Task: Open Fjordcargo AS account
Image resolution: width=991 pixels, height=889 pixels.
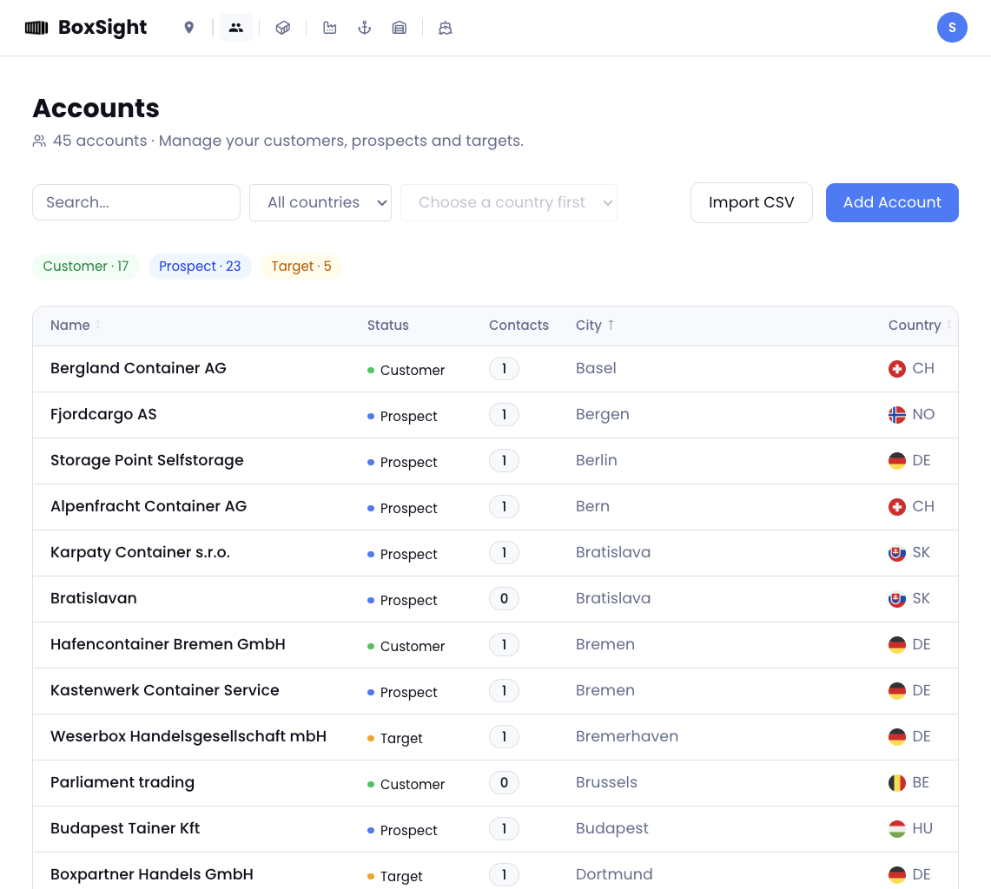Action: [103, 414]
